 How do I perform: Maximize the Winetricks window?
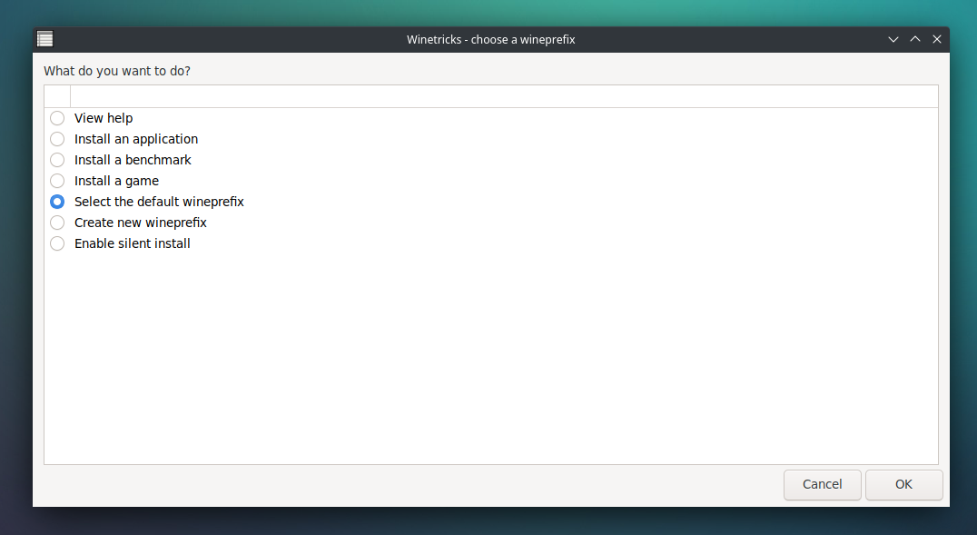(914, 39)
